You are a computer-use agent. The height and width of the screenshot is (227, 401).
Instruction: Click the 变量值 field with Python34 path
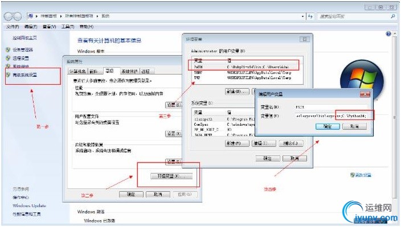coord(331,116)
